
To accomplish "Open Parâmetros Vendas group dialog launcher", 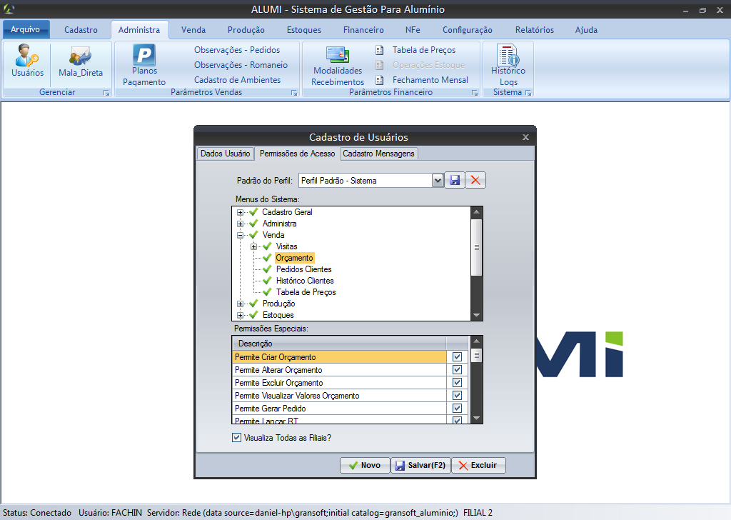I will click(294, 93).
